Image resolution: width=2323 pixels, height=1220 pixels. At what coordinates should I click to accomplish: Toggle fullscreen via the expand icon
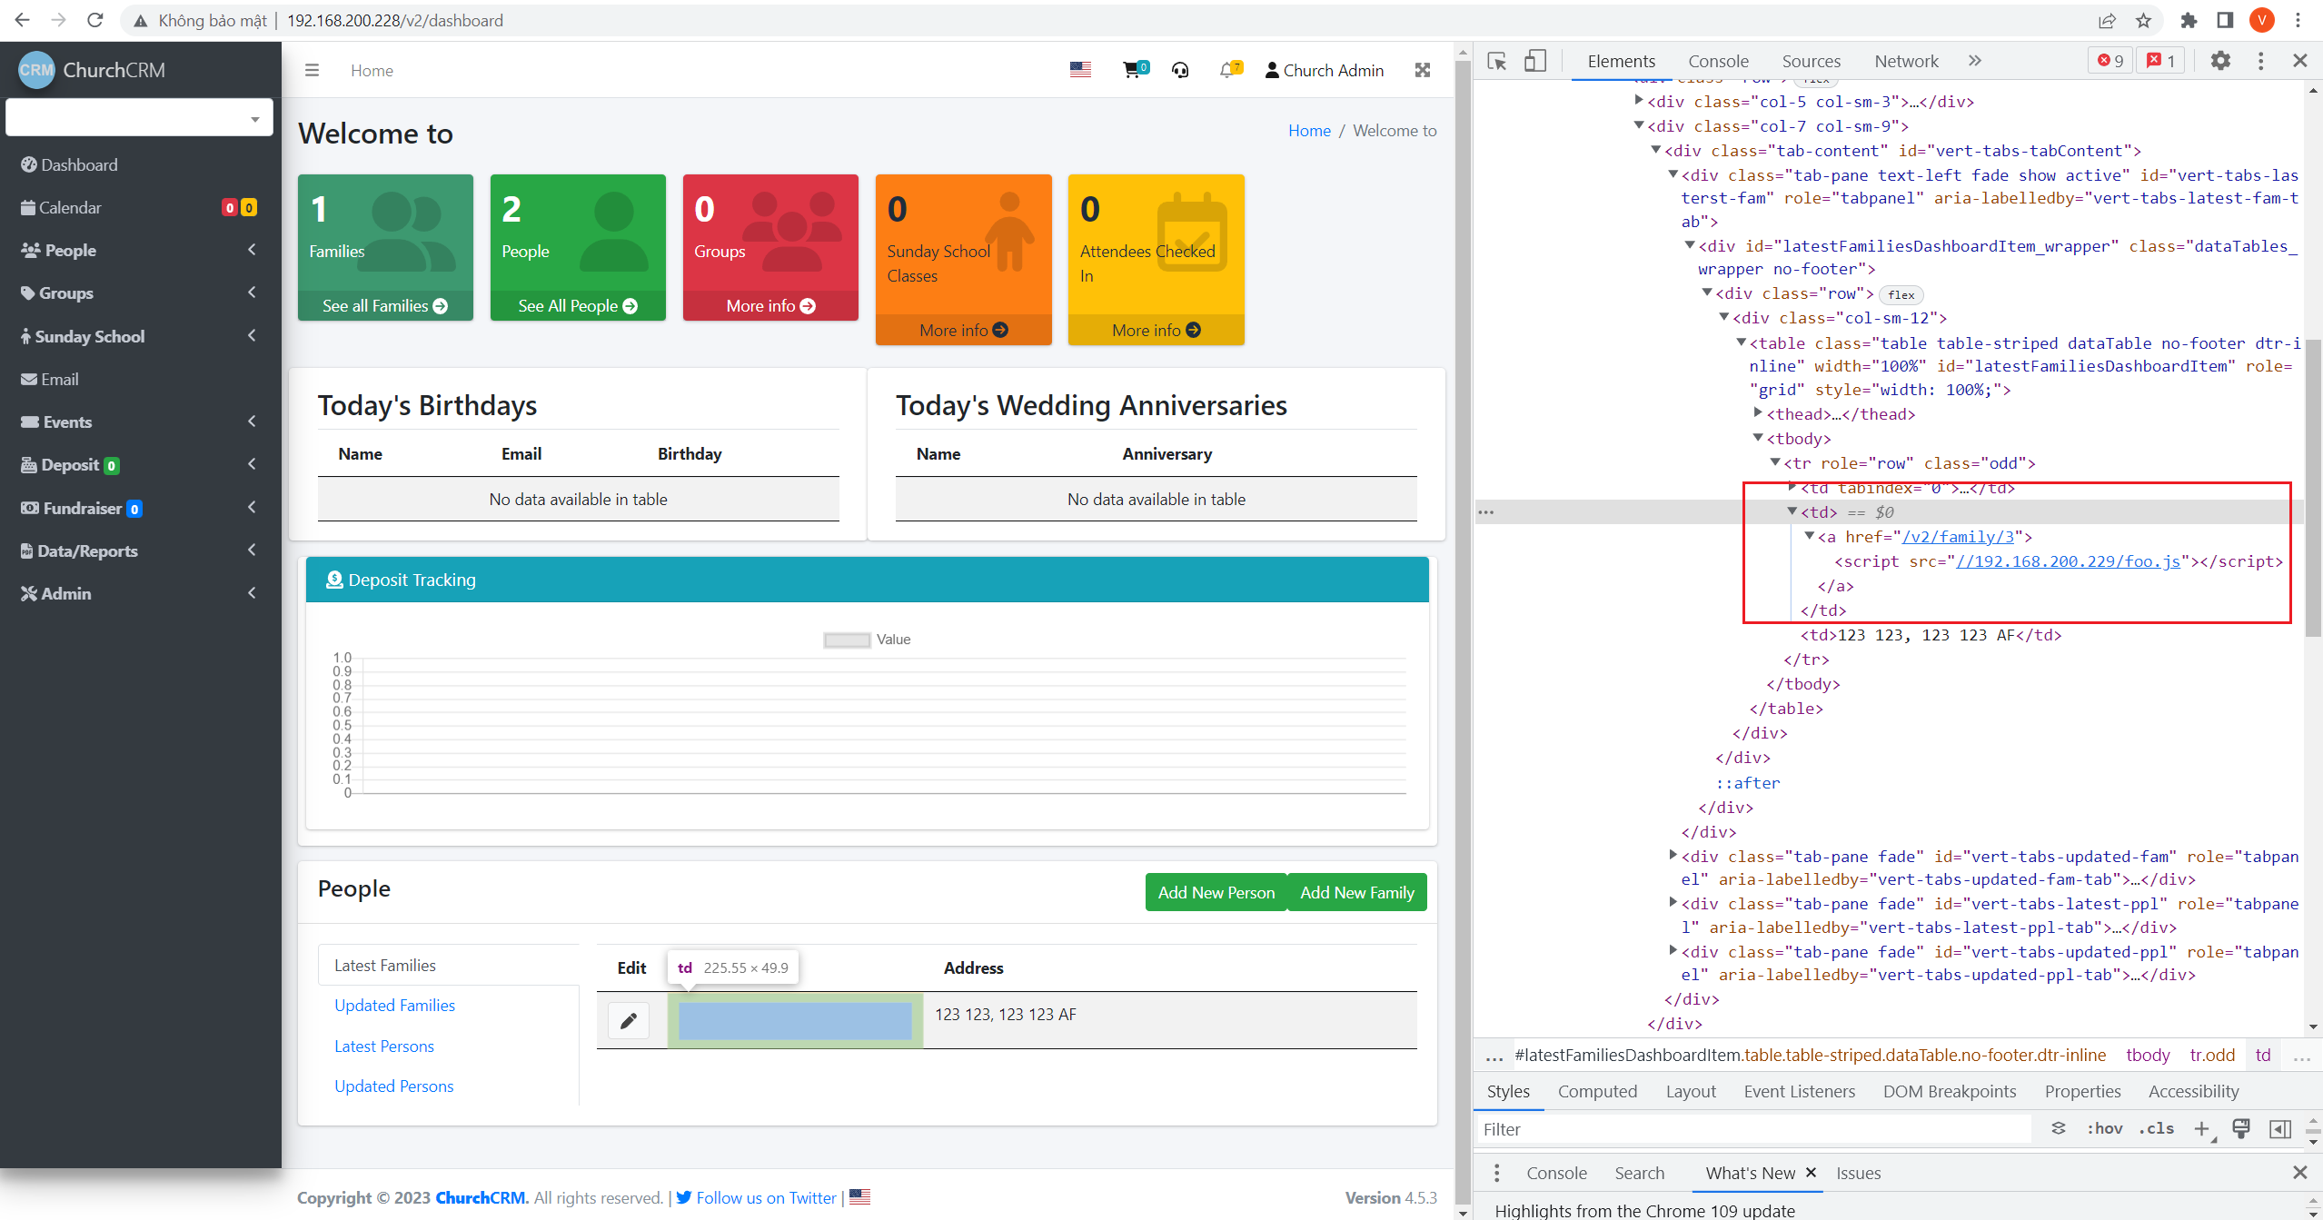point(1423,69)
